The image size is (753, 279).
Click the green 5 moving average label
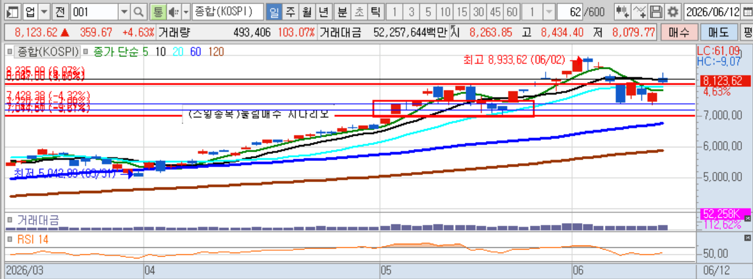(145, 52)
